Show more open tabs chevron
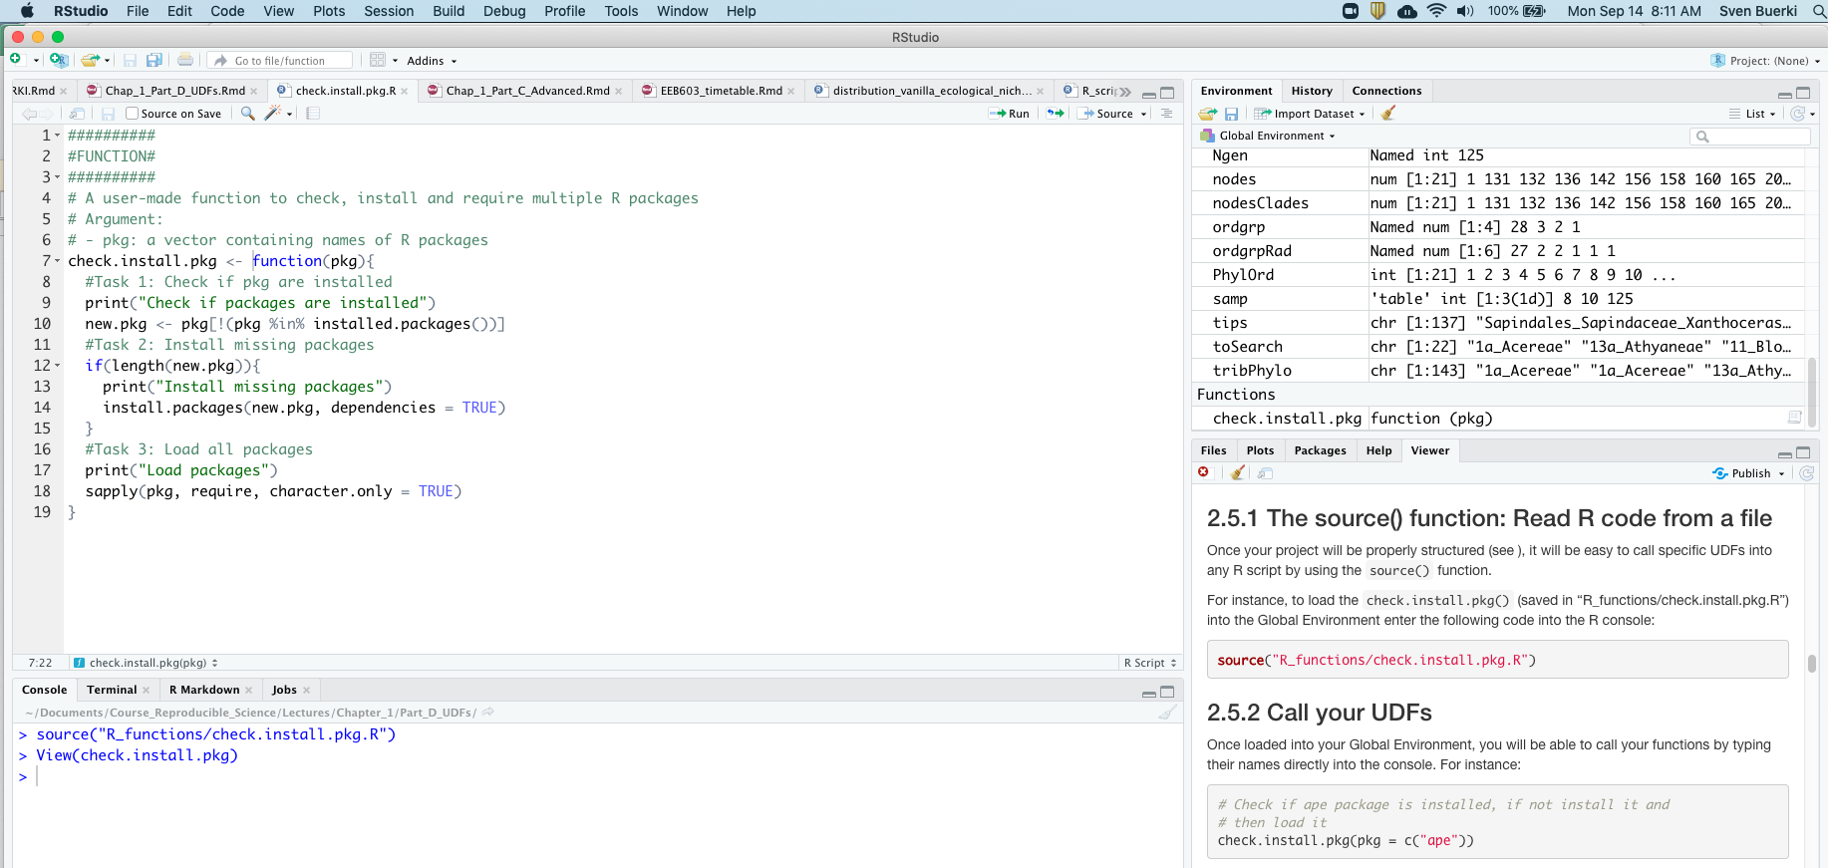The height and width of the screenshot is (868, 1828). coord(1125,92)
